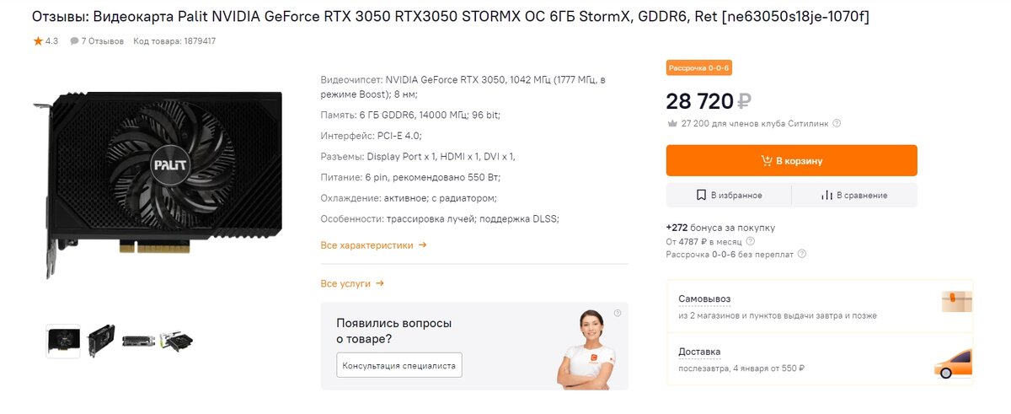Click info icon on consultation banner
The width and height of the screenshot is (1011, 414).
point(618,313)
